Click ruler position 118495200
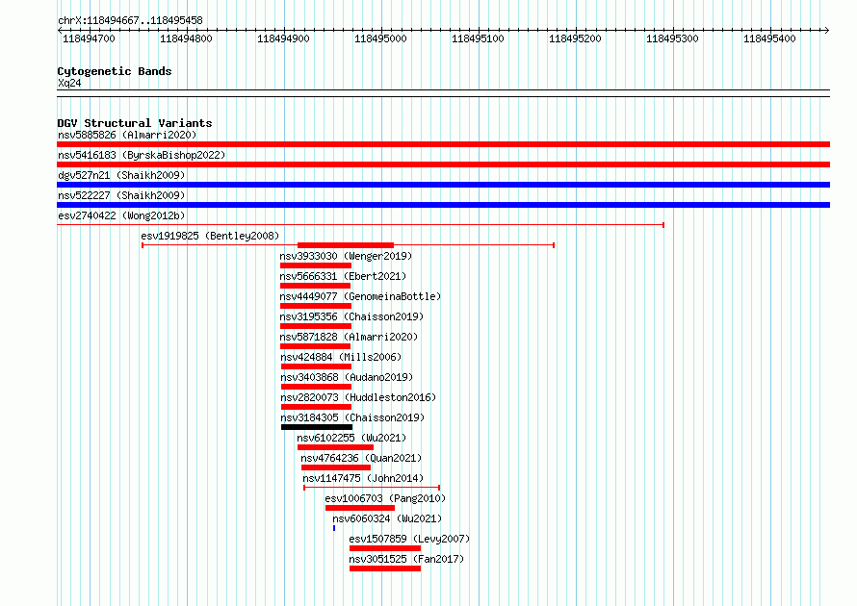The image size is (857, 606). [x=576, y=38]
